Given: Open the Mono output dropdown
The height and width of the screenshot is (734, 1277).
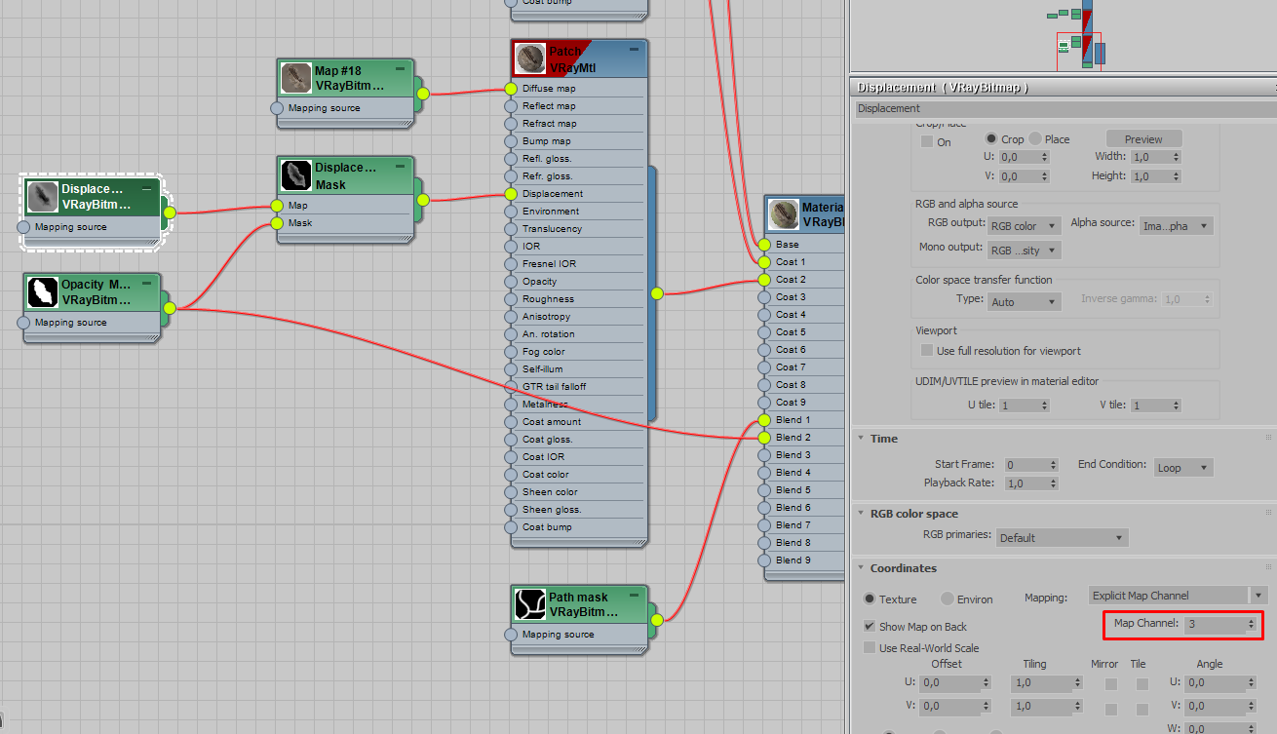Looking at the screenshot, I should pyautogui.click(x=1024, y=251).
